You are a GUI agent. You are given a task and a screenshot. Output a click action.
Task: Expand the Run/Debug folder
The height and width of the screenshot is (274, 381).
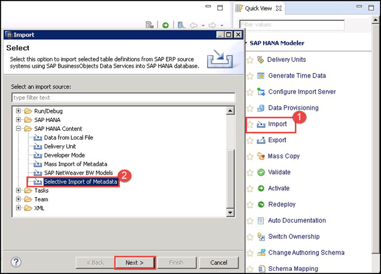coord(19,111)
